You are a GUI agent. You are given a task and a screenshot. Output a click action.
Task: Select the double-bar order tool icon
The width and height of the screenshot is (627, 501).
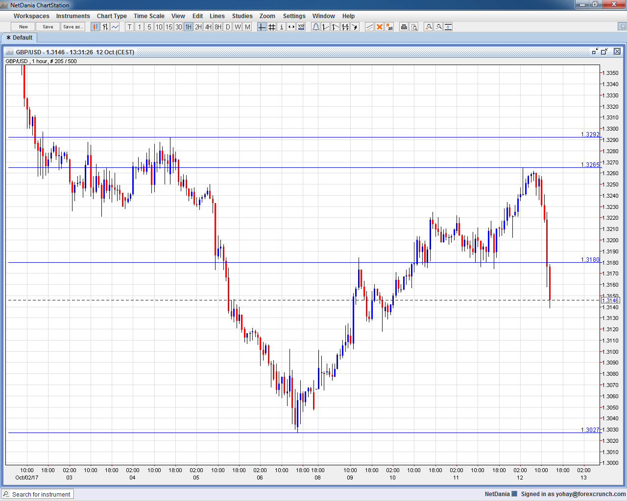click(x=345, y=27)
